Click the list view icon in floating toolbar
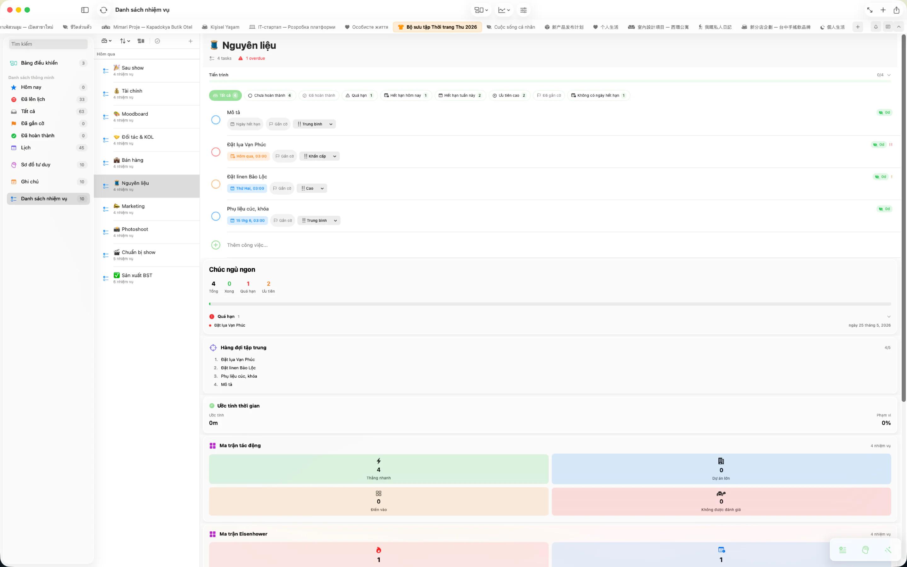Image resolution: width=907 pixels, height=567 pixels. point(842,550)
